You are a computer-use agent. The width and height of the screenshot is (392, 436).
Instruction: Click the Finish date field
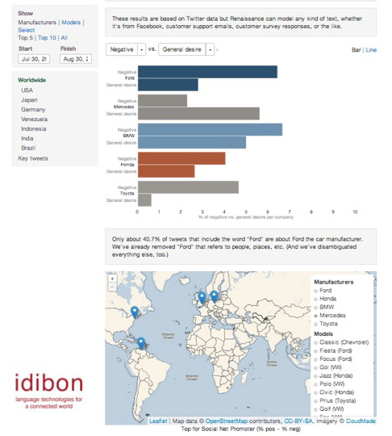tap(76, 59)
